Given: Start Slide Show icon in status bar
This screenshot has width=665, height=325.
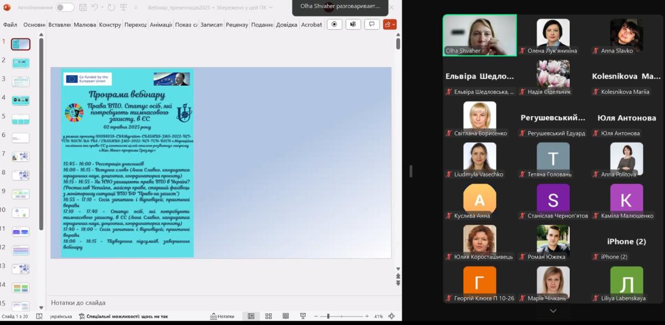Looking at the screenshot, I should (303, 316).
